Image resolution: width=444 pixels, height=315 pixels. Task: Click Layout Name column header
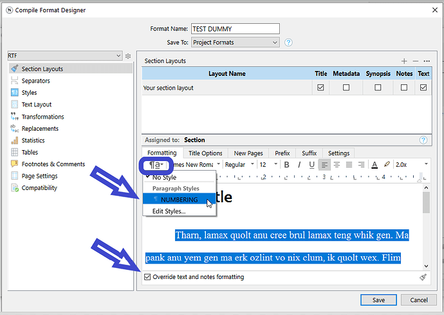[x=227, y=73]
